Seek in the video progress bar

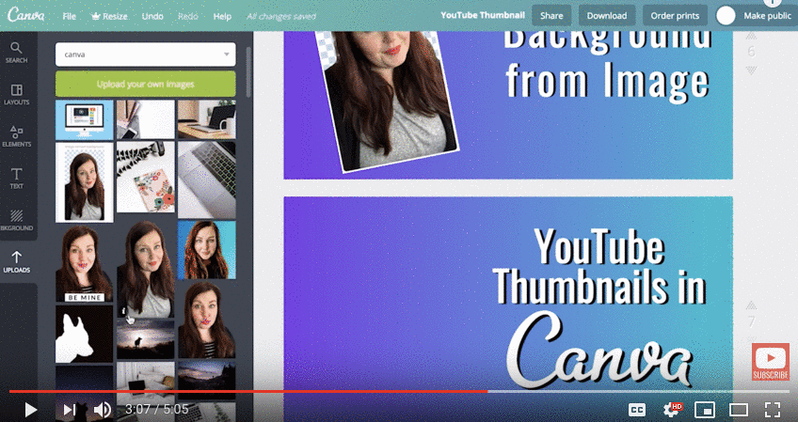(399, 392)
